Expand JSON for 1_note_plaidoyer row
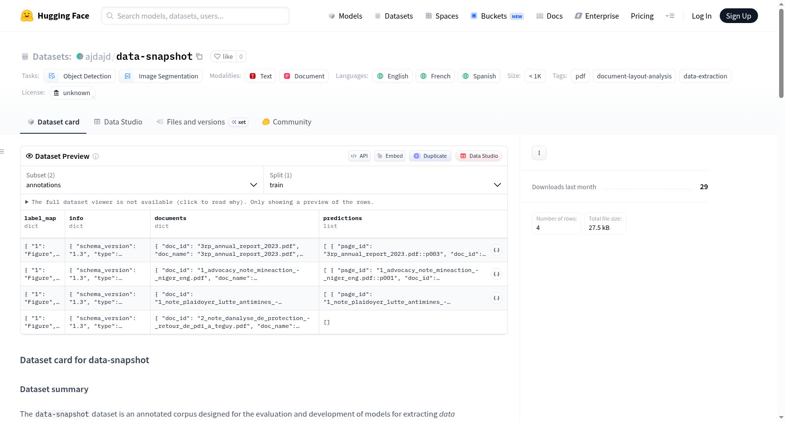Image resolution: width=785 pixels, height=422 pixels. point(497,298)
